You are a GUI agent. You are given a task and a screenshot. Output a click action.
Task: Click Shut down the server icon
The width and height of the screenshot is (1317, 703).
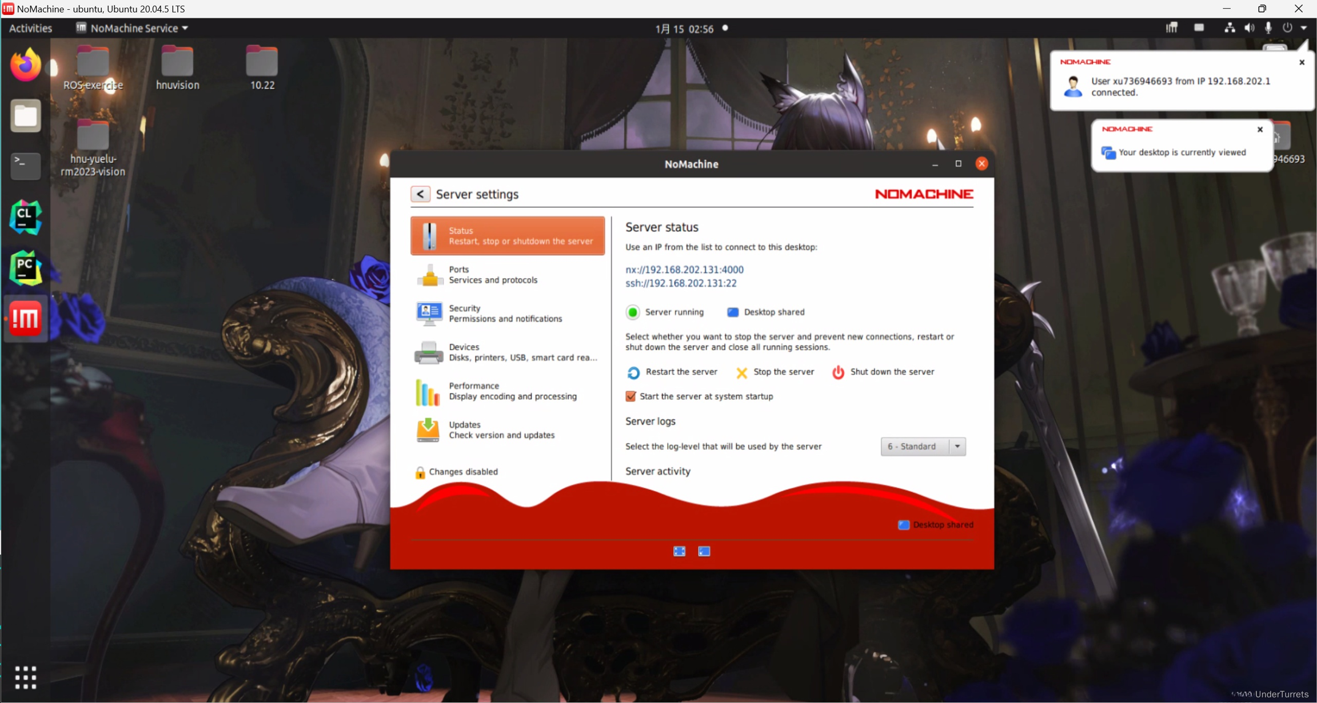[837, 372]
